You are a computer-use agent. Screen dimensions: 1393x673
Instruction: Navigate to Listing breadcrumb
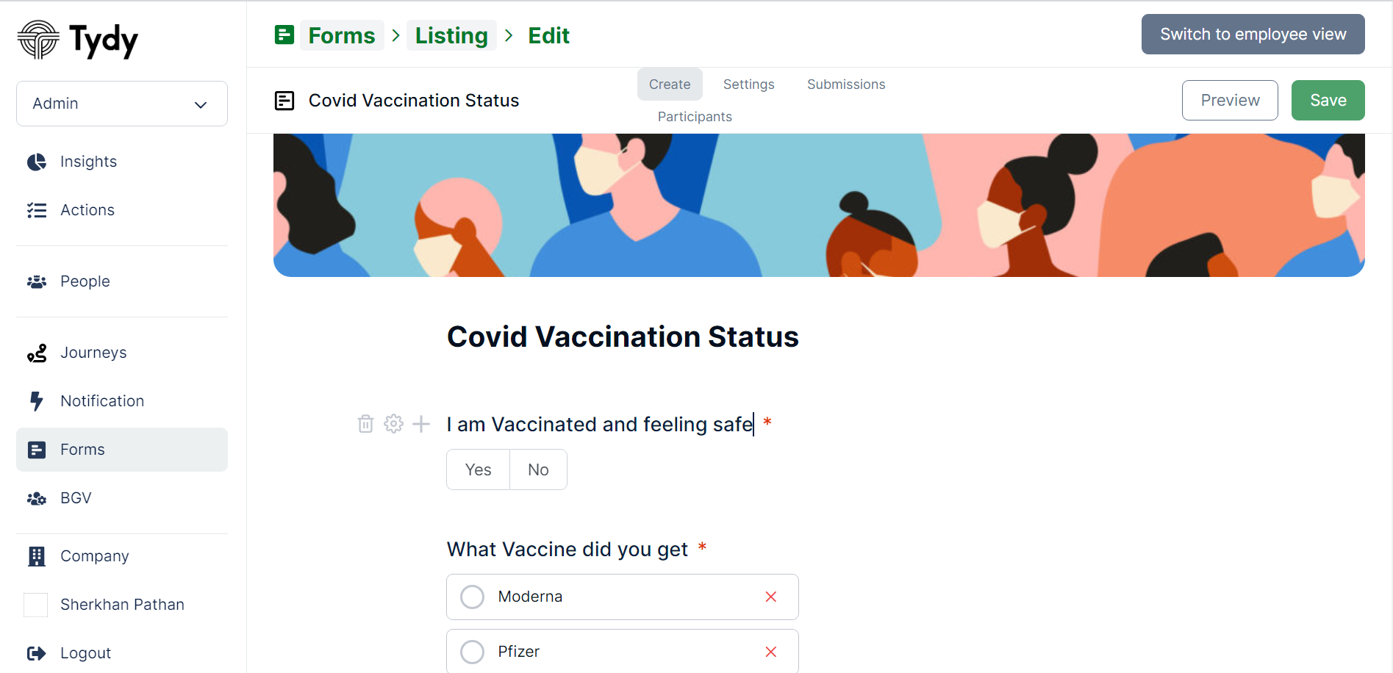point(451,35)
